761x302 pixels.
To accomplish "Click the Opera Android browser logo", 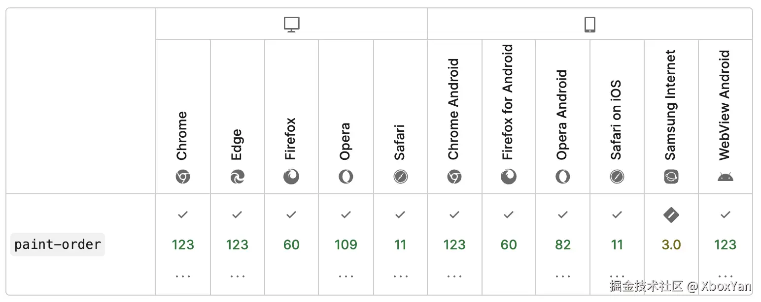I will click(563, 177).
